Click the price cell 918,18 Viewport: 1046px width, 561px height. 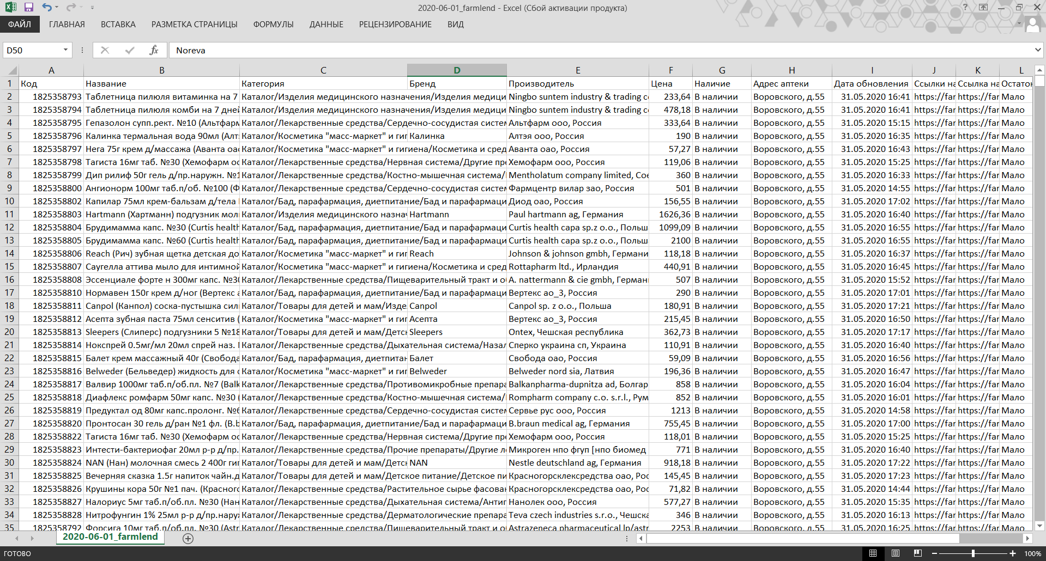click(670, 462)
